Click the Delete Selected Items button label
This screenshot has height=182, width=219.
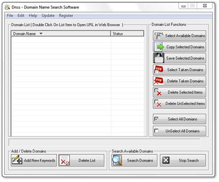[185, 92]
